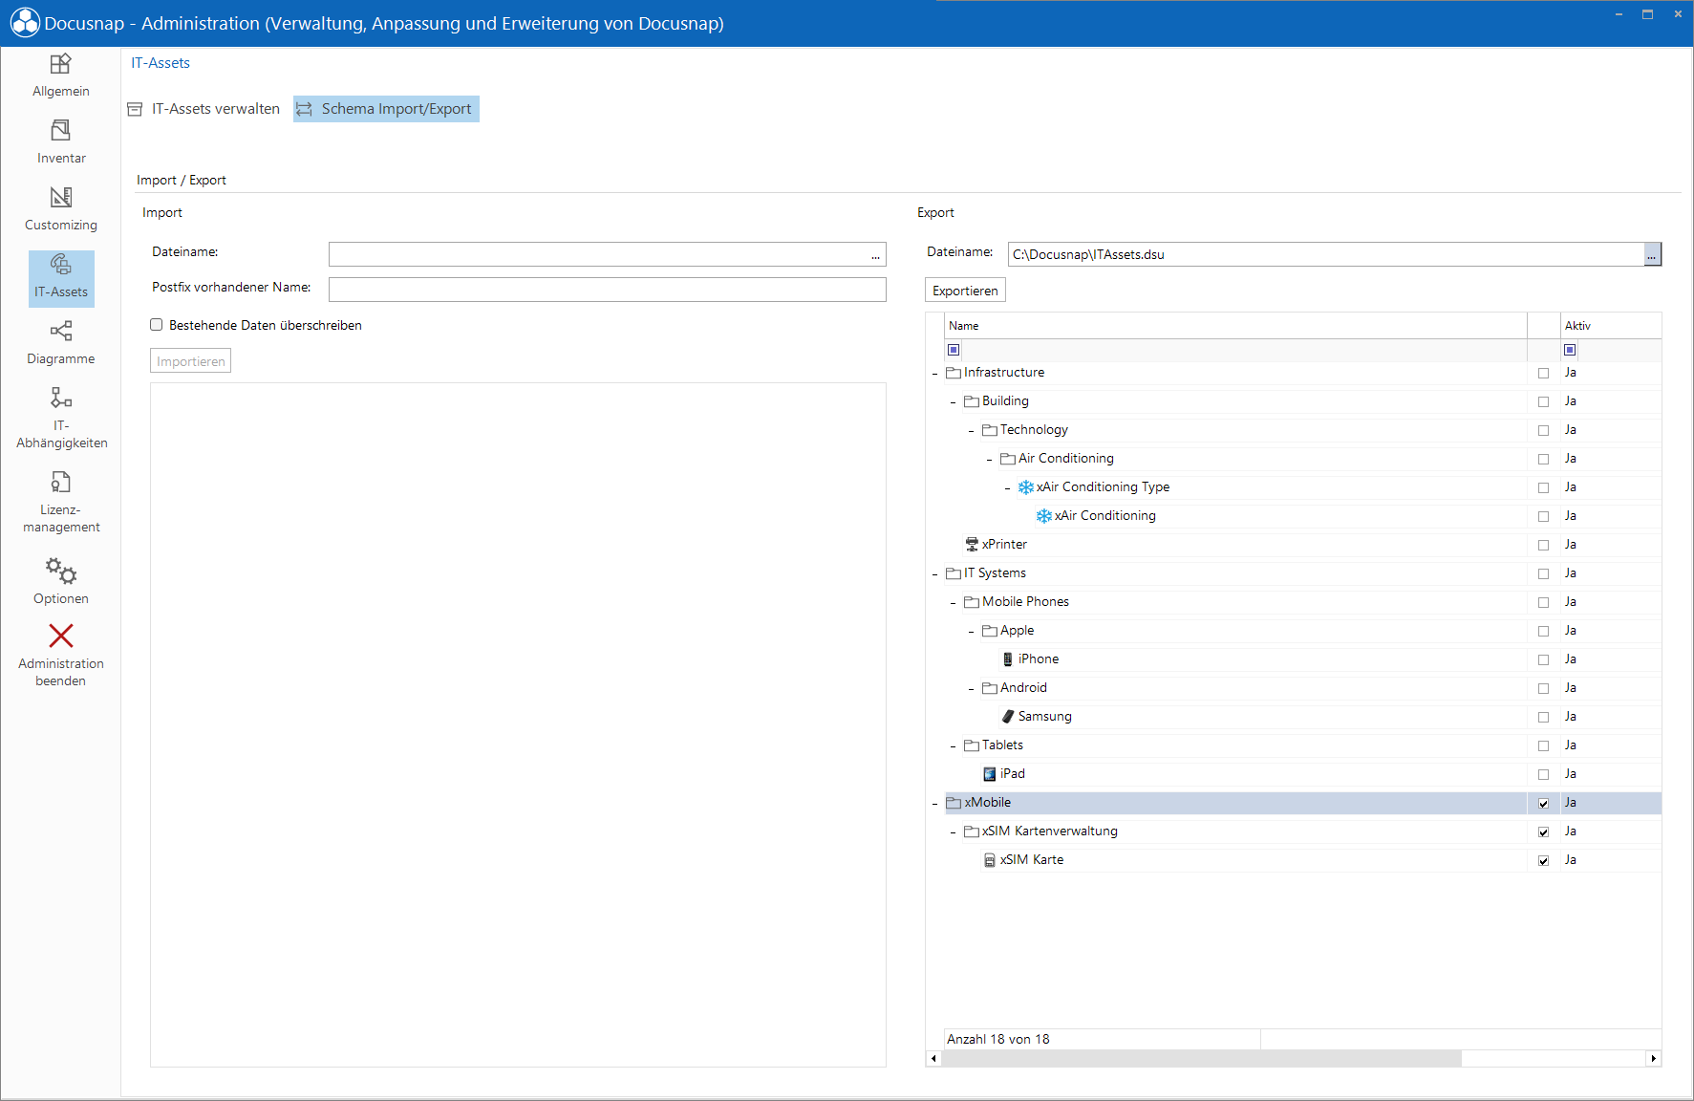Open the Lizenzmanagement sidebar section
The height and width of the screenshot is (1101, 1694).
pos(61,502)
